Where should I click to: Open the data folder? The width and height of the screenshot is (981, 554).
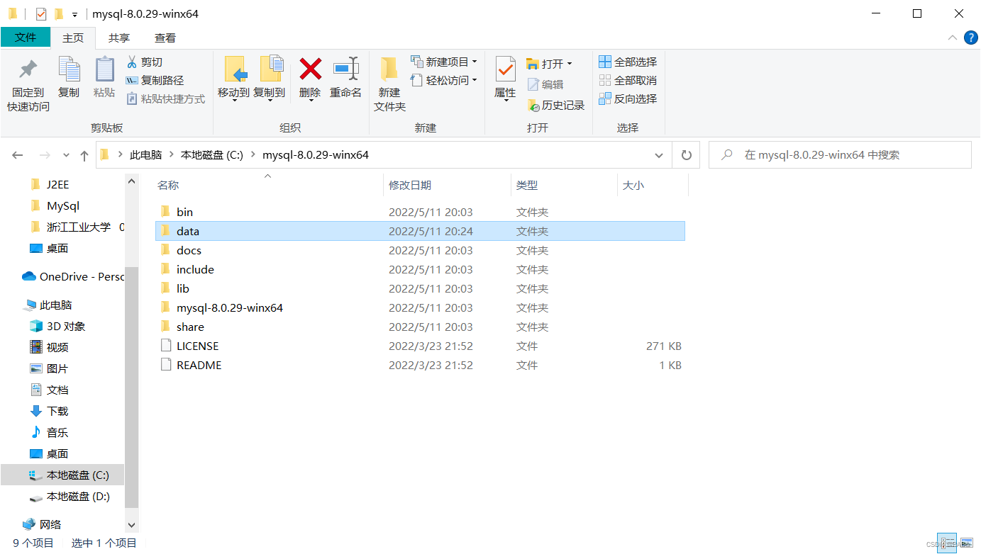187,231
